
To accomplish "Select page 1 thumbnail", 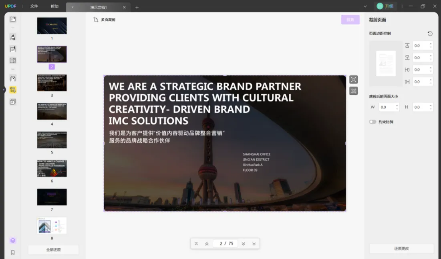I will point(52,26).
